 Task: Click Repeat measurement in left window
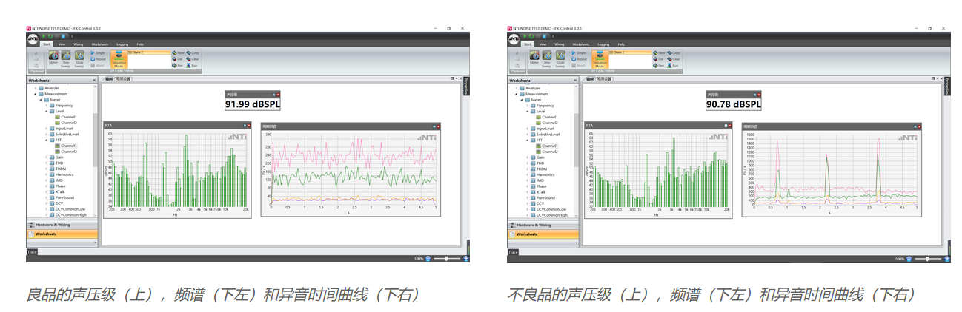tap(98, 59)
